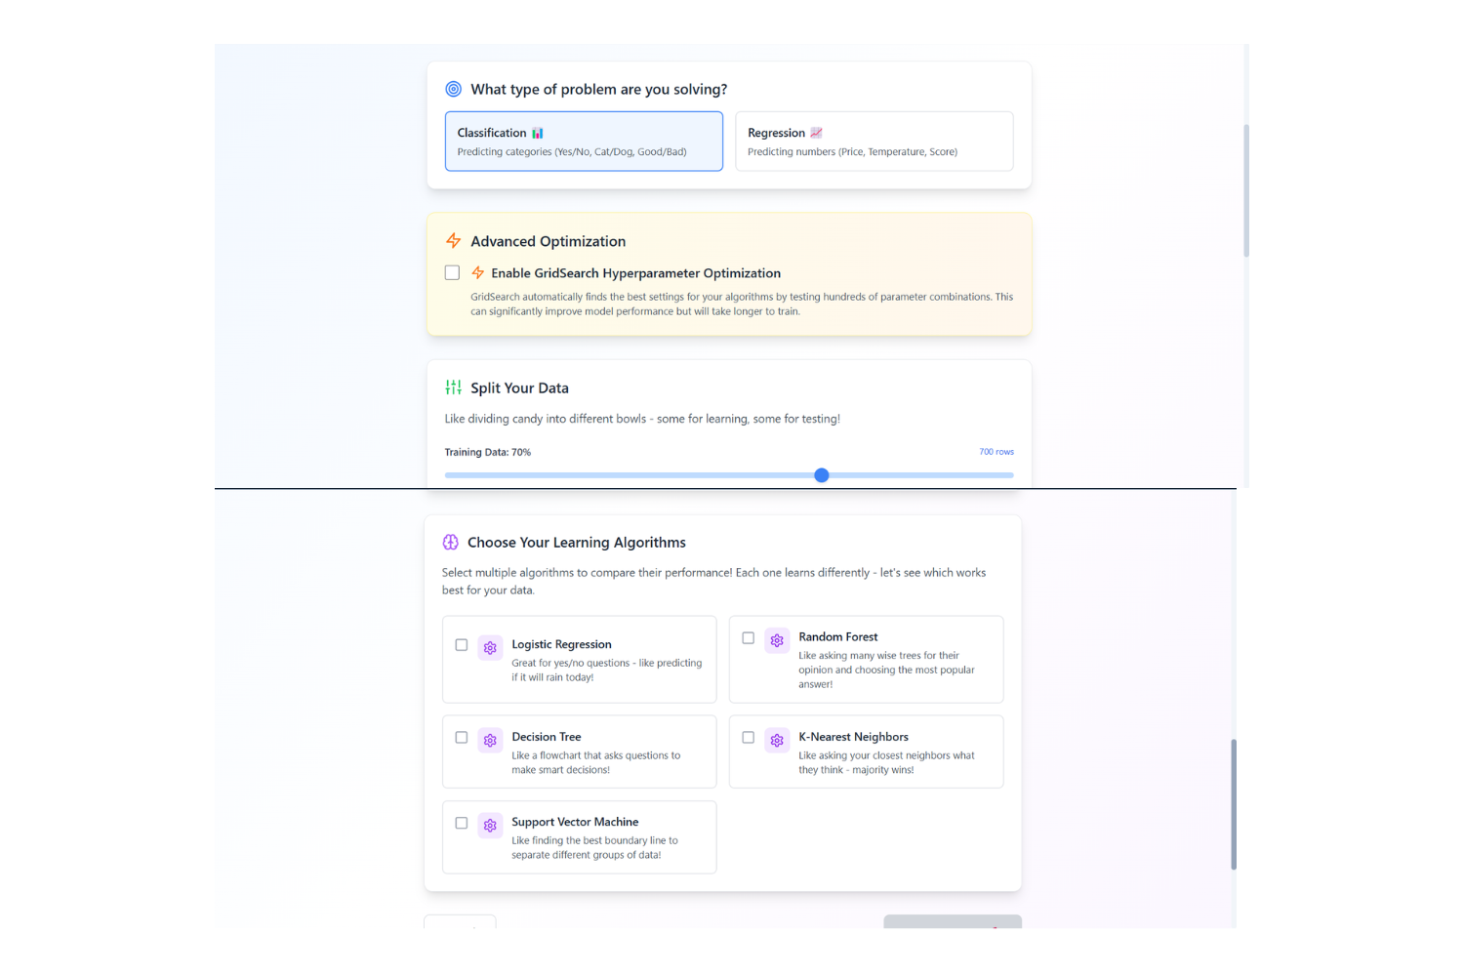Viewport: 1464px width, 976px height.
Task: Click the 'Advanced Optimization' heading
Action: pos(549,241)
